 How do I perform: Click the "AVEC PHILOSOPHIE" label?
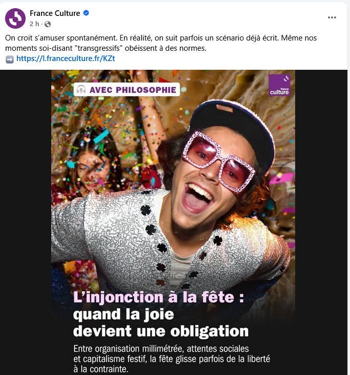[132, 90]
